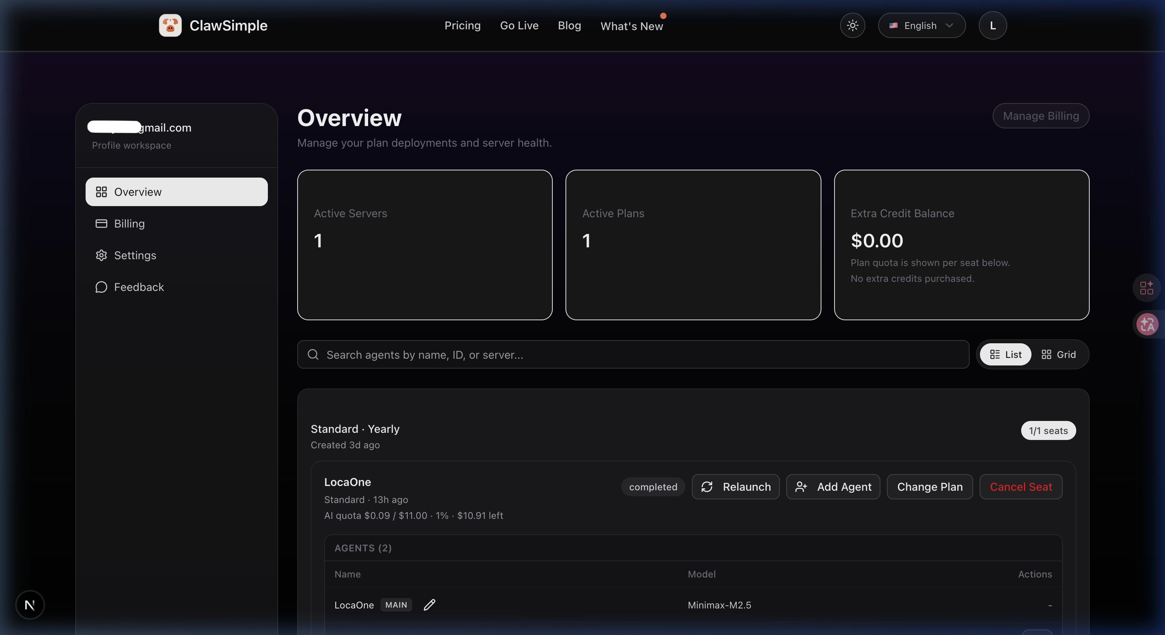Click the Manage Billing button

pos(1040,116)
